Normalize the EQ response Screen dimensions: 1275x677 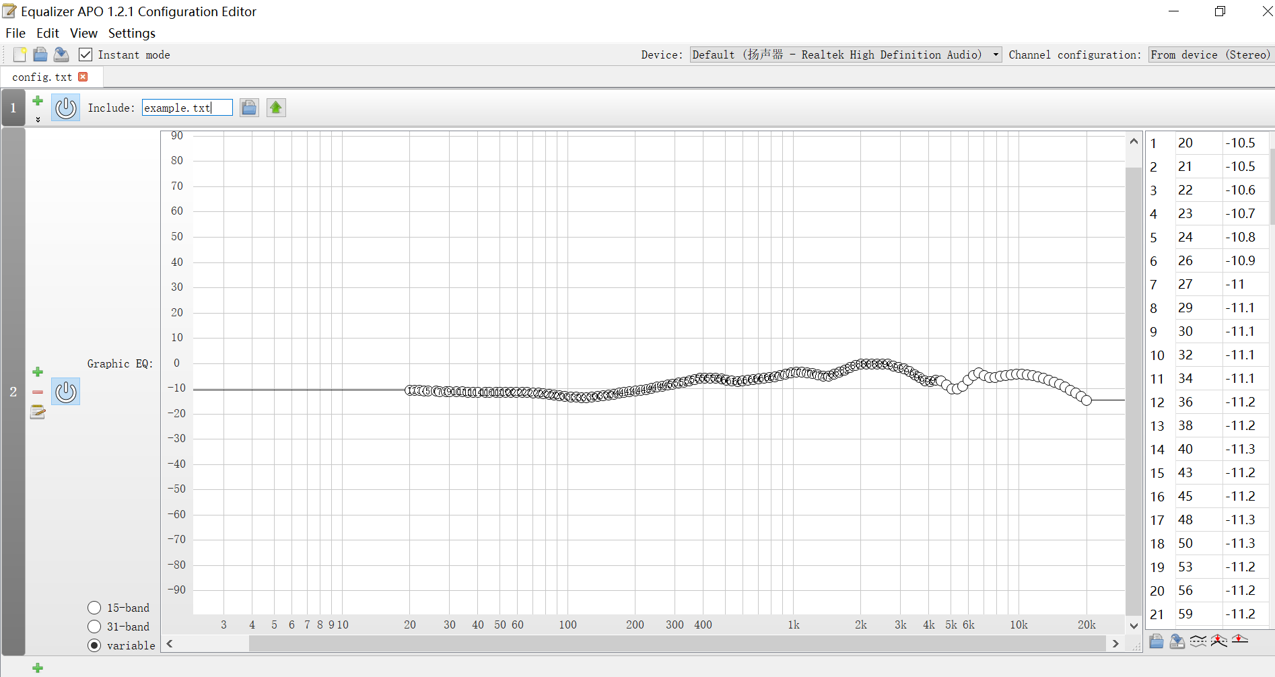(1219, 641)
